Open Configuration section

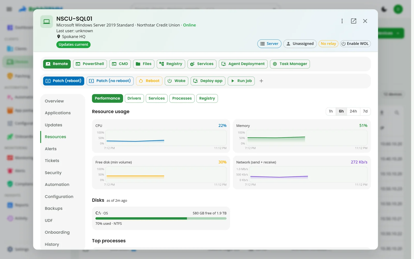tap(63, 197)
